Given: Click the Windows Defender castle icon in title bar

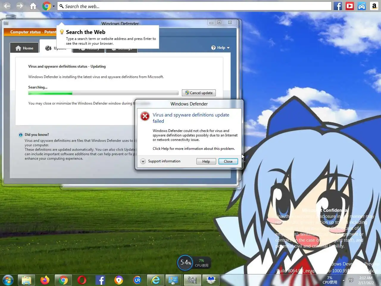Looking at the screenshot, I should click(x=6, y=23).
